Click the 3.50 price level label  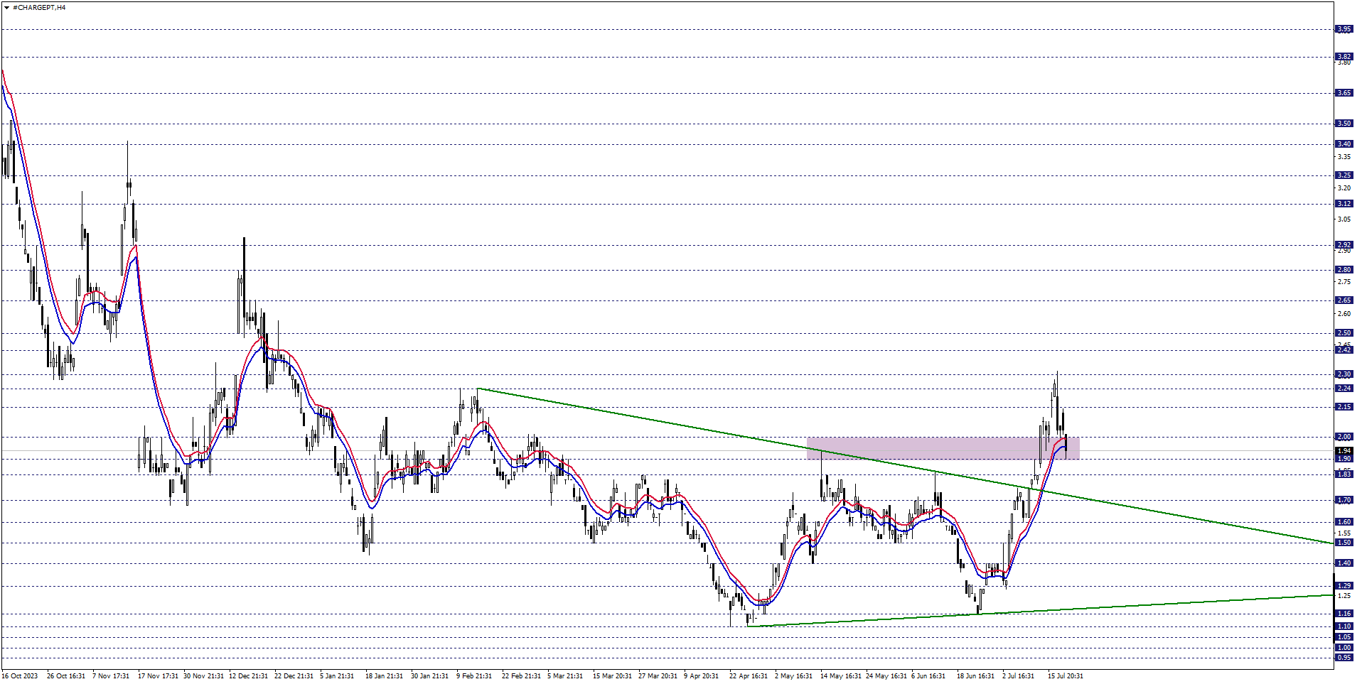coord(1344,124)
